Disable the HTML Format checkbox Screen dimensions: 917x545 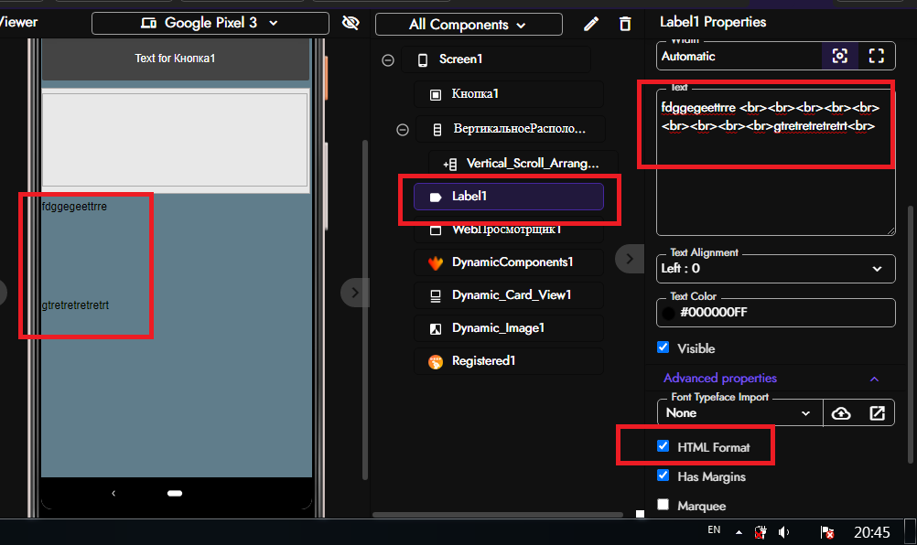point(663,445)
